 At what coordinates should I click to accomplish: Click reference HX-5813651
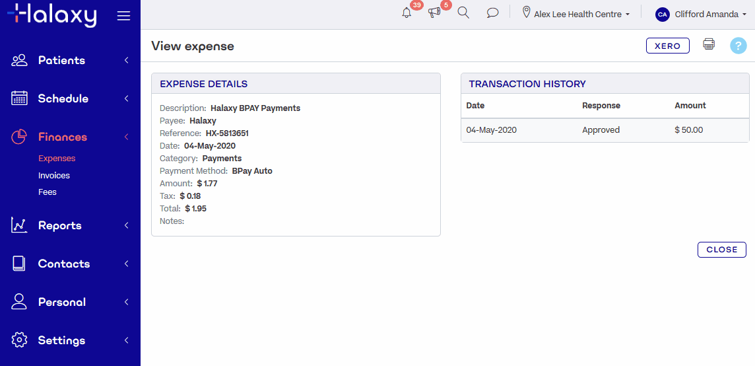pos(227,133)
